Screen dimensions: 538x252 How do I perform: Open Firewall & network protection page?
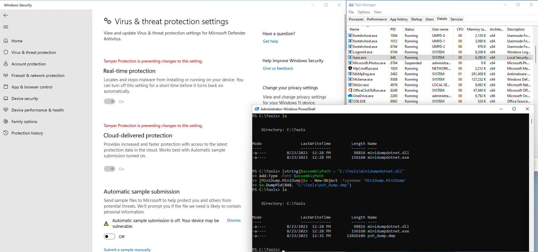click(x=38, y=75)
